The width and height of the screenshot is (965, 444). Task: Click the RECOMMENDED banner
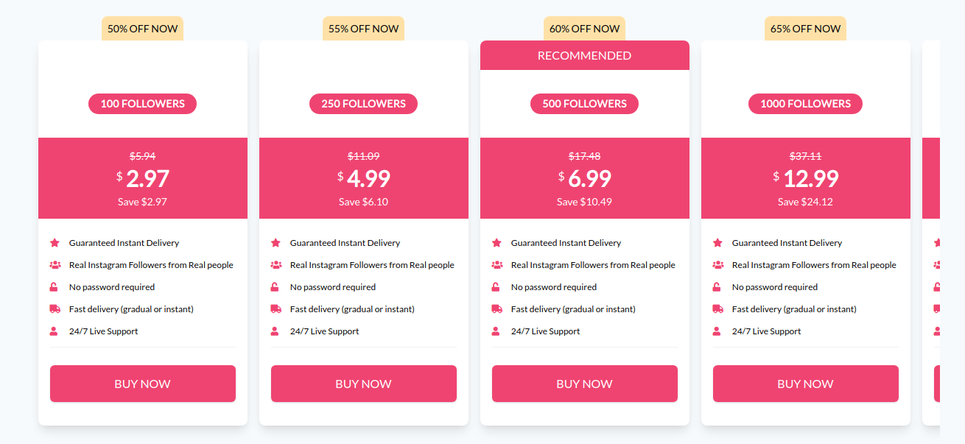coord(585,55)
